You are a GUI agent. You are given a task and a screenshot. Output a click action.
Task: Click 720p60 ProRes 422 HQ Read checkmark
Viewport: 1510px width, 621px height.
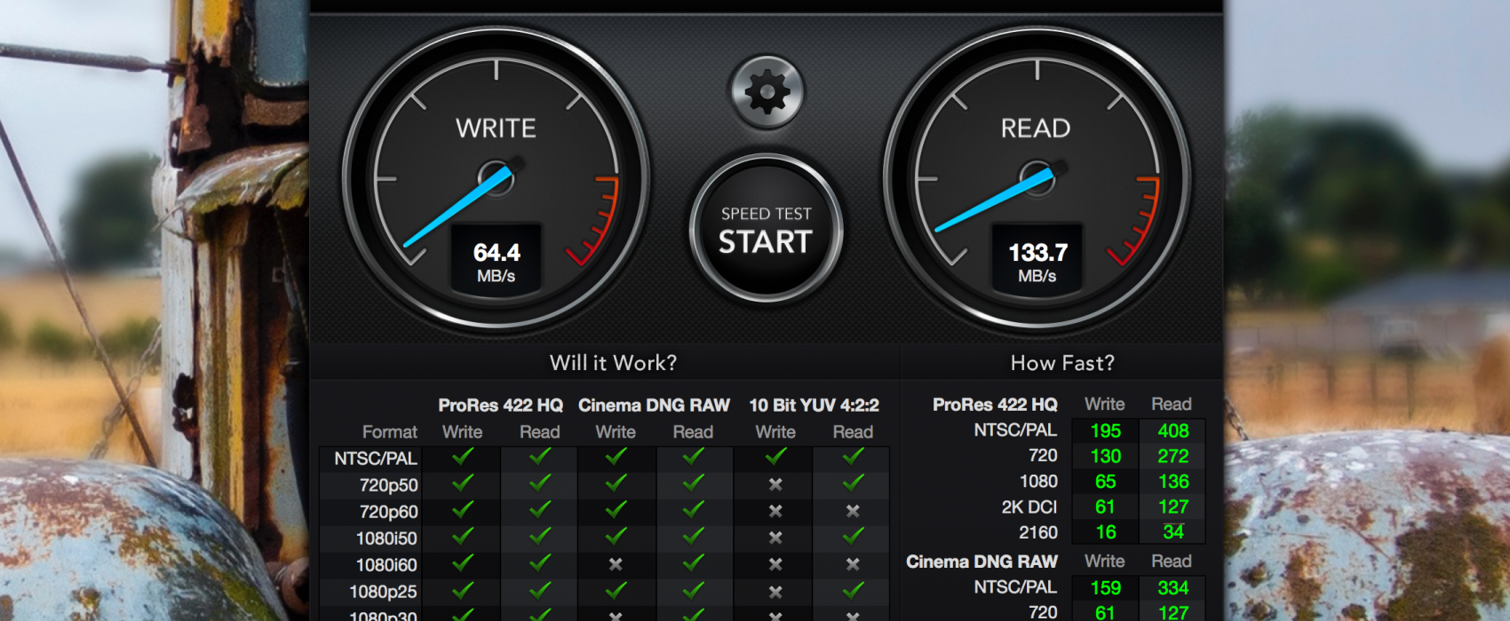(540, 510)
